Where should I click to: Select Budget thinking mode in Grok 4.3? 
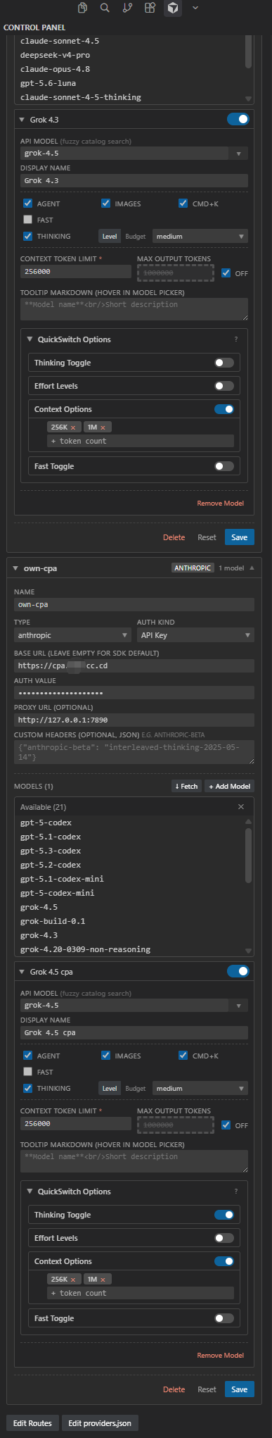pyautogui.click(x=136, y=237)
